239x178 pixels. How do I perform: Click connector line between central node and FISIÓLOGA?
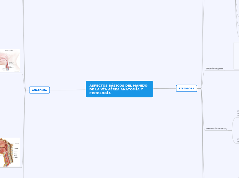coord(164,88)
